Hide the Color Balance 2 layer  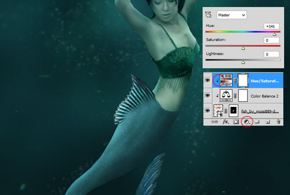(208, 95)
